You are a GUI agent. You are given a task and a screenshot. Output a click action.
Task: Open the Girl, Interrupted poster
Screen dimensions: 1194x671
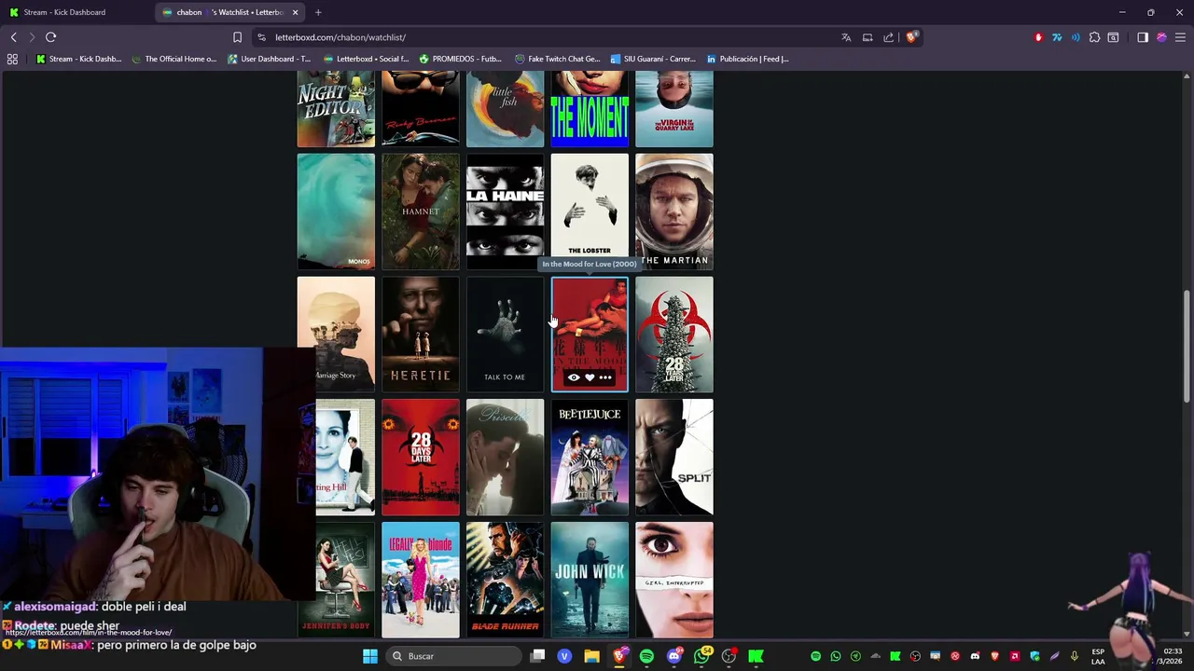pos(674,581)
